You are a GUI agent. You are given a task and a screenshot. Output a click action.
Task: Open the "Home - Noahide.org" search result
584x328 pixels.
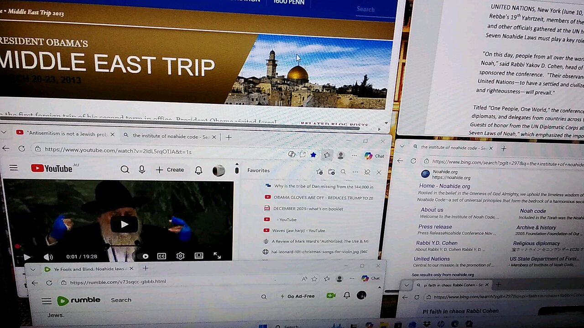click(444, 186)
